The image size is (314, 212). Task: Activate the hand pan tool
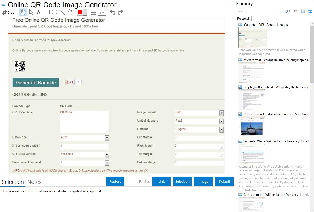pyautogui.click(x=23, y=12)
